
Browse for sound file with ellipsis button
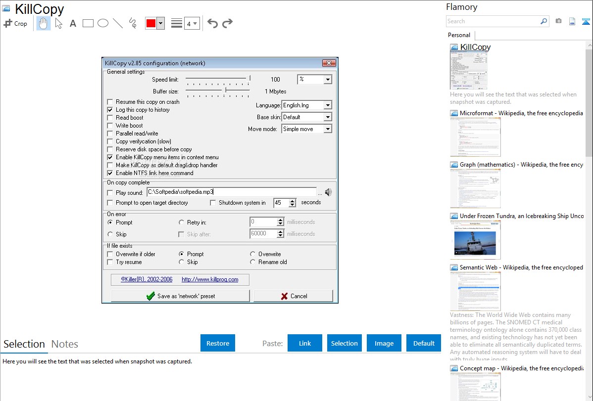pos(320,193)
